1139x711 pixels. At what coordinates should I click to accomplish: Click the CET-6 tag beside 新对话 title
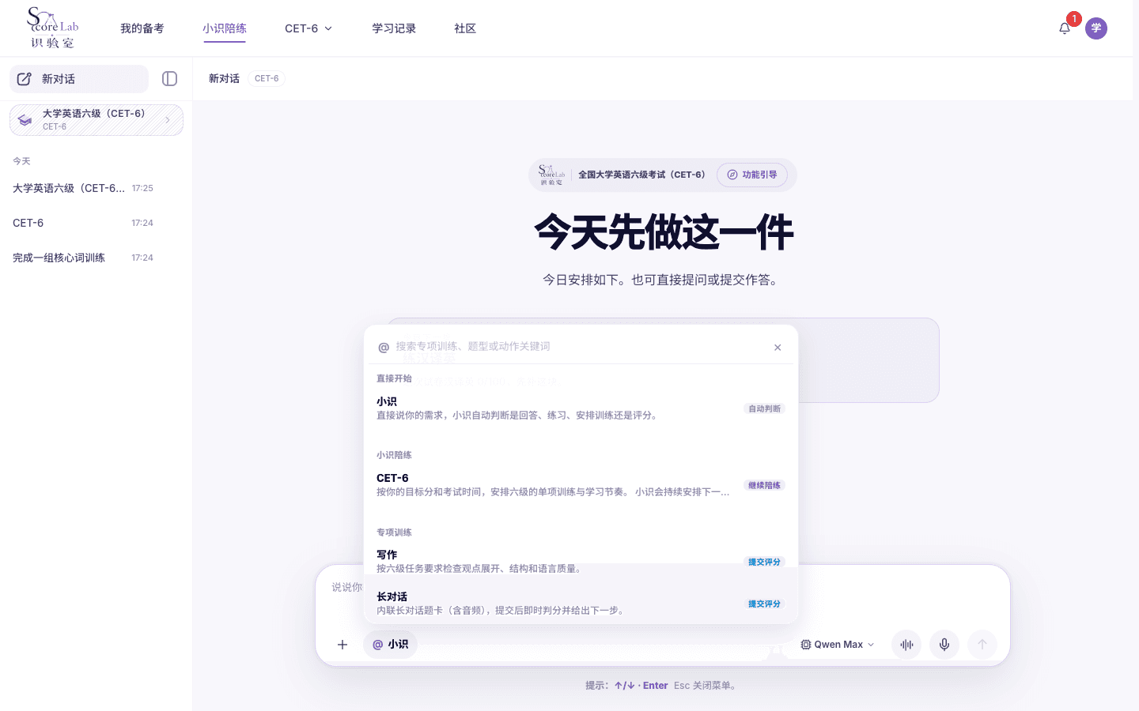click(267, 79)
